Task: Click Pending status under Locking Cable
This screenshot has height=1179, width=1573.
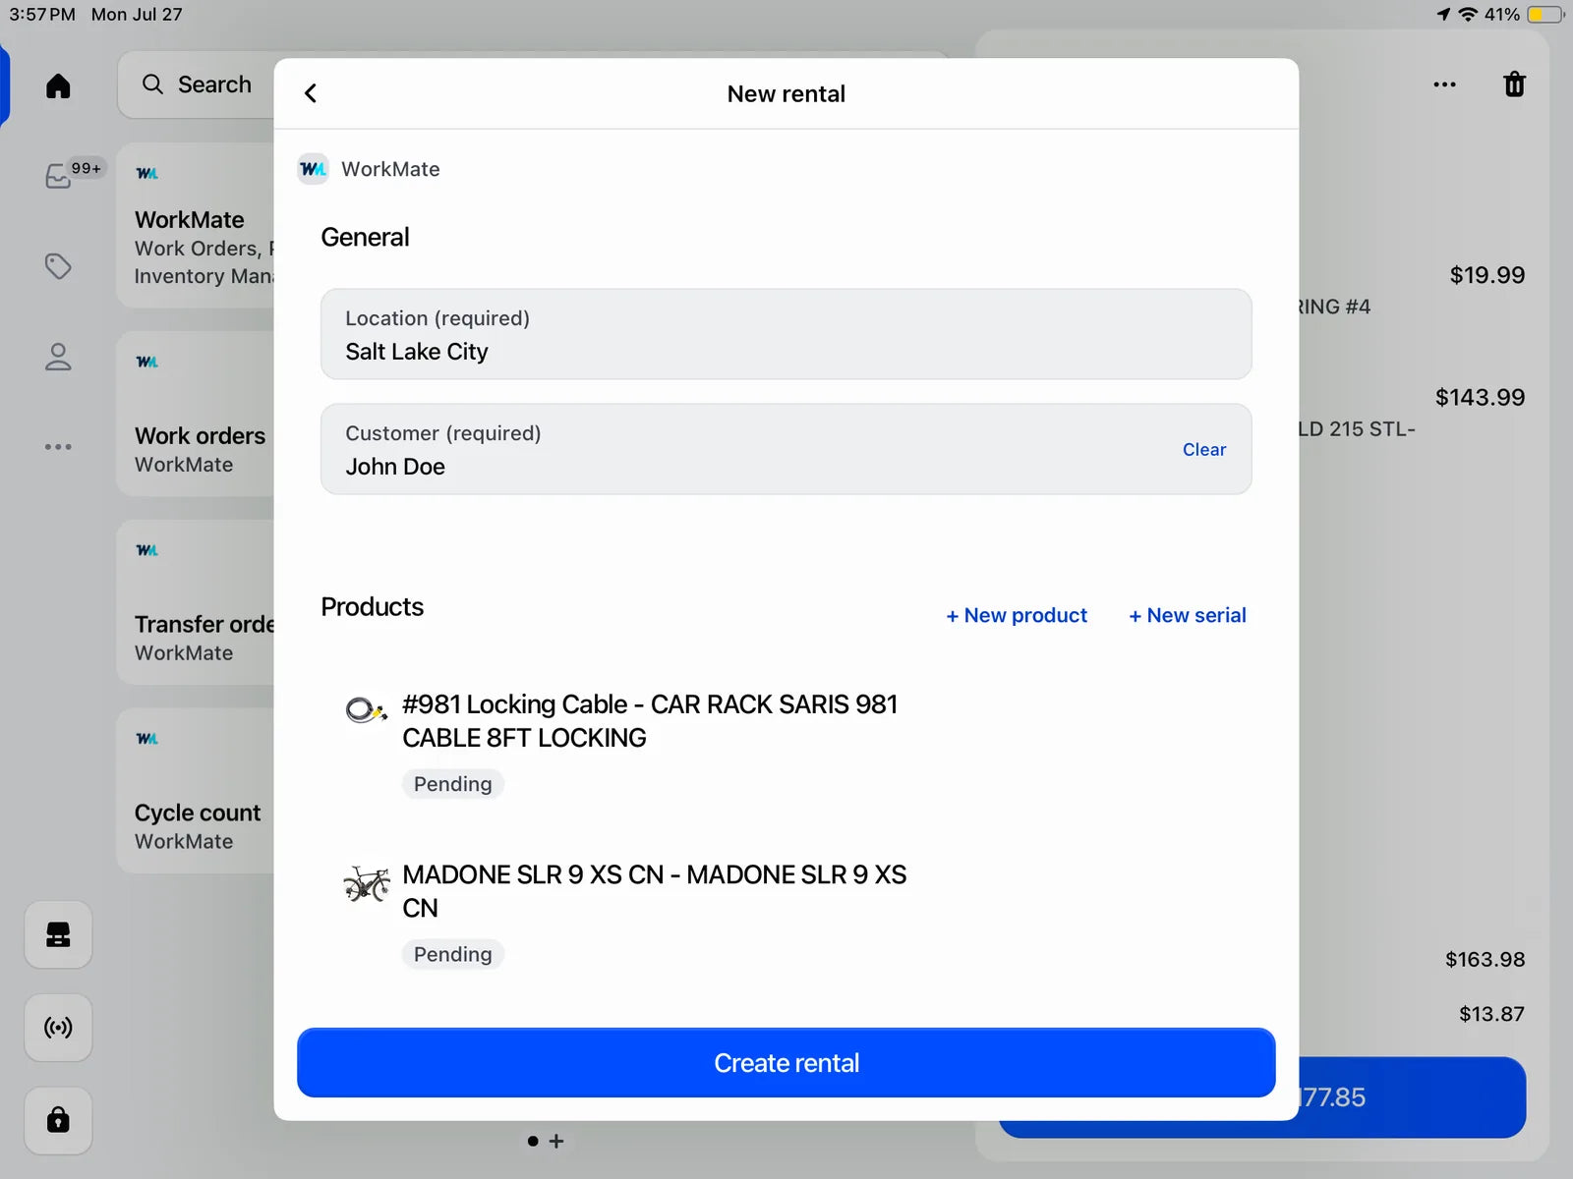Action: (452, 784)
